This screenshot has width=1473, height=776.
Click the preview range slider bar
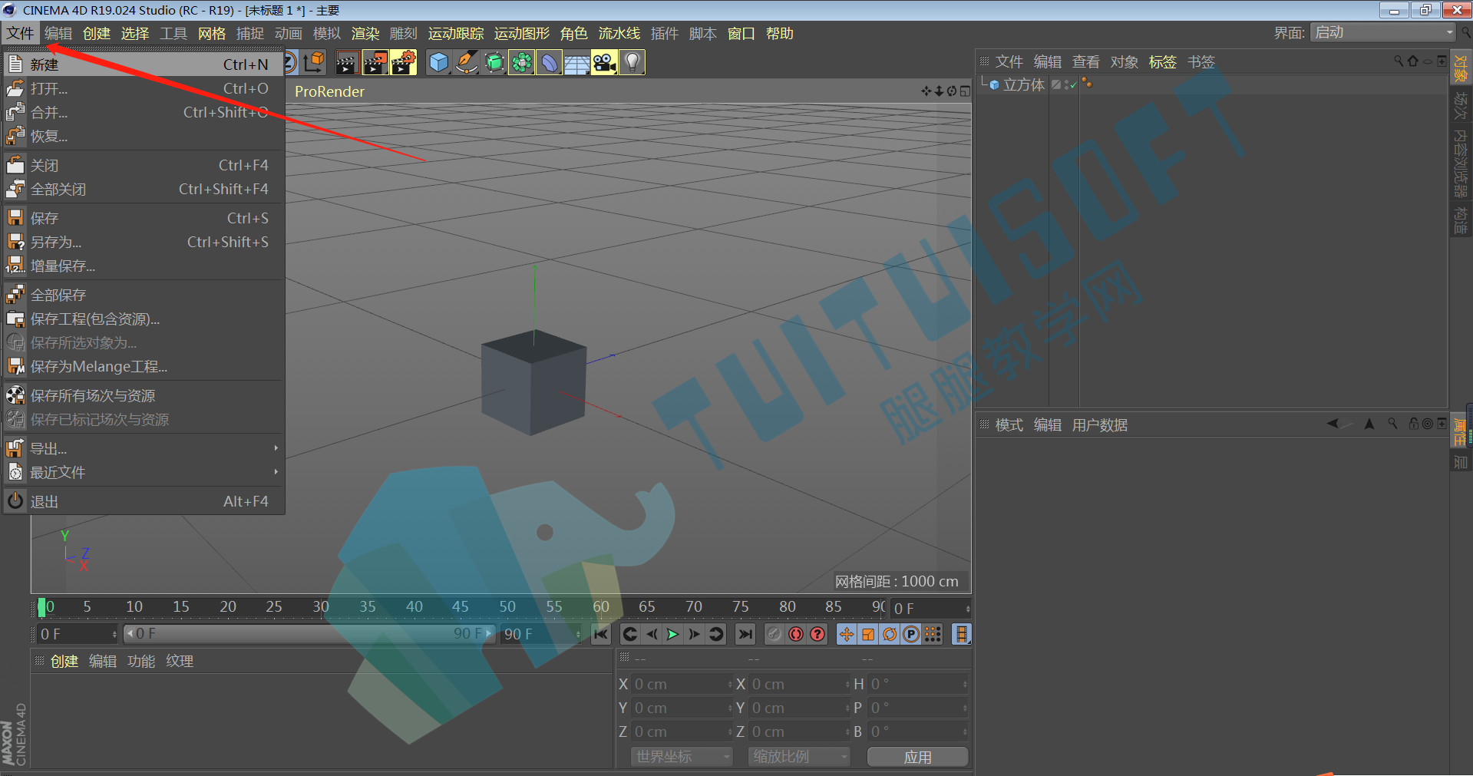tap(309, 633)
